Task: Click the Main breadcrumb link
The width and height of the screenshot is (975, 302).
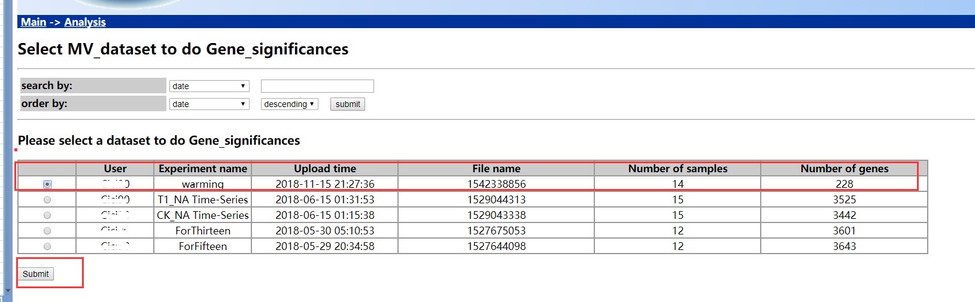Action: pos(34,22)
